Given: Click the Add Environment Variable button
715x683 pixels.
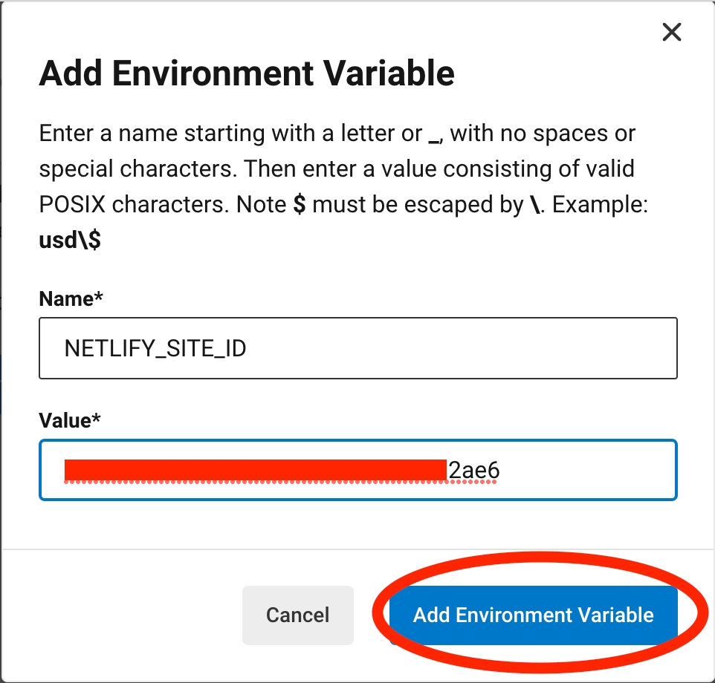Looking at the screenshot, I should [533, 615].
